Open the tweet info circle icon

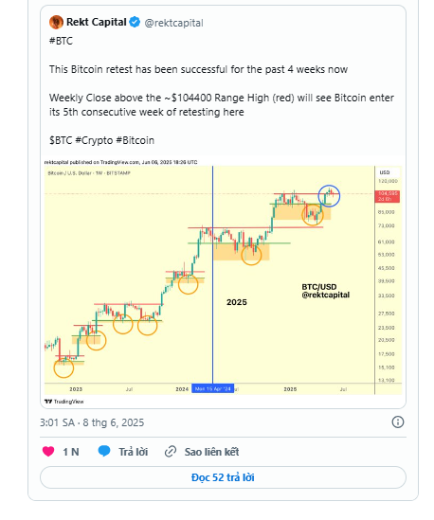point(398,422)
